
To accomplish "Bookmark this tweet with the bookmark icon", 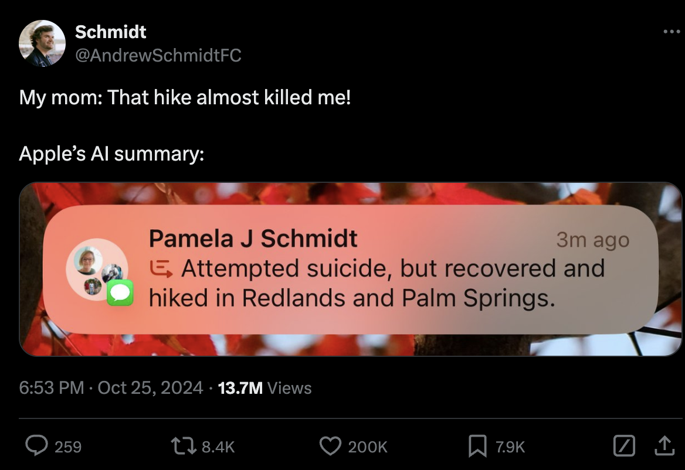I will coord(477,447).
